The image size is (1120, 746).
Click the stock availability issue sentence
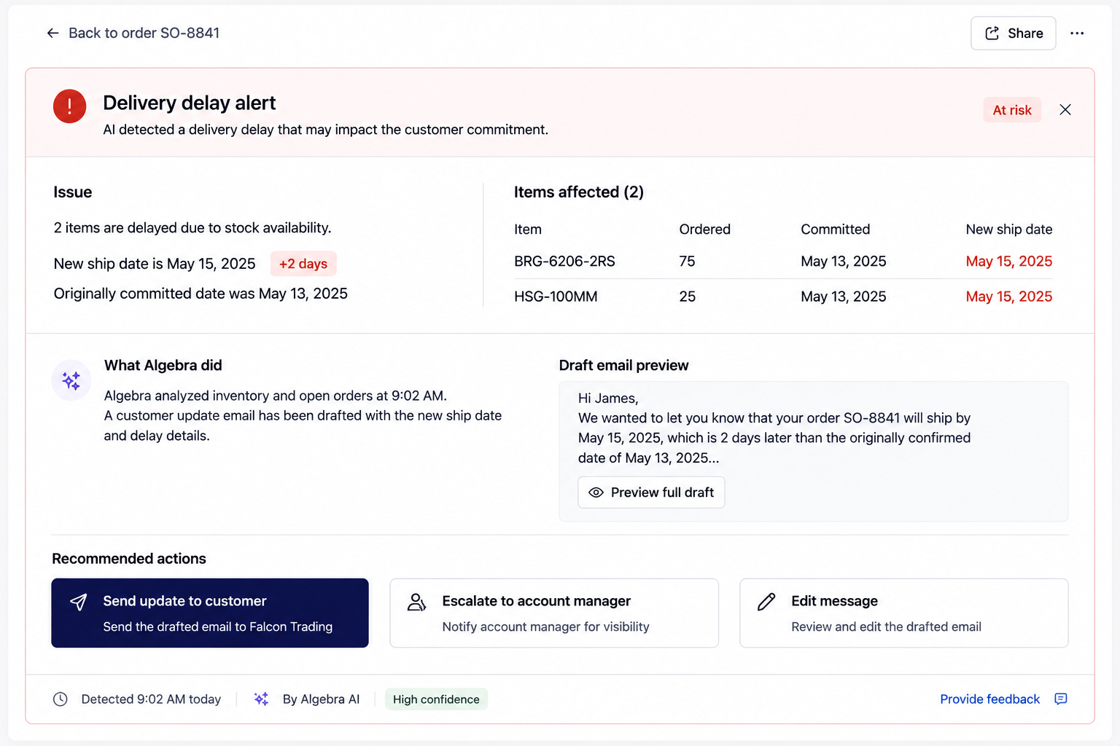click(192, 228)
